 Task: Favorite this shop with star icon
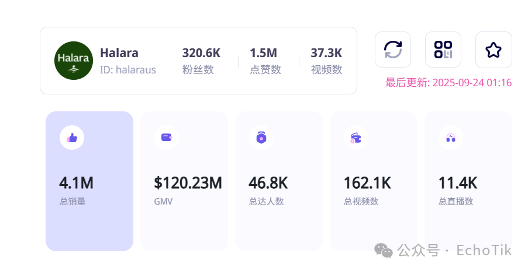click(x=494, y=50)
